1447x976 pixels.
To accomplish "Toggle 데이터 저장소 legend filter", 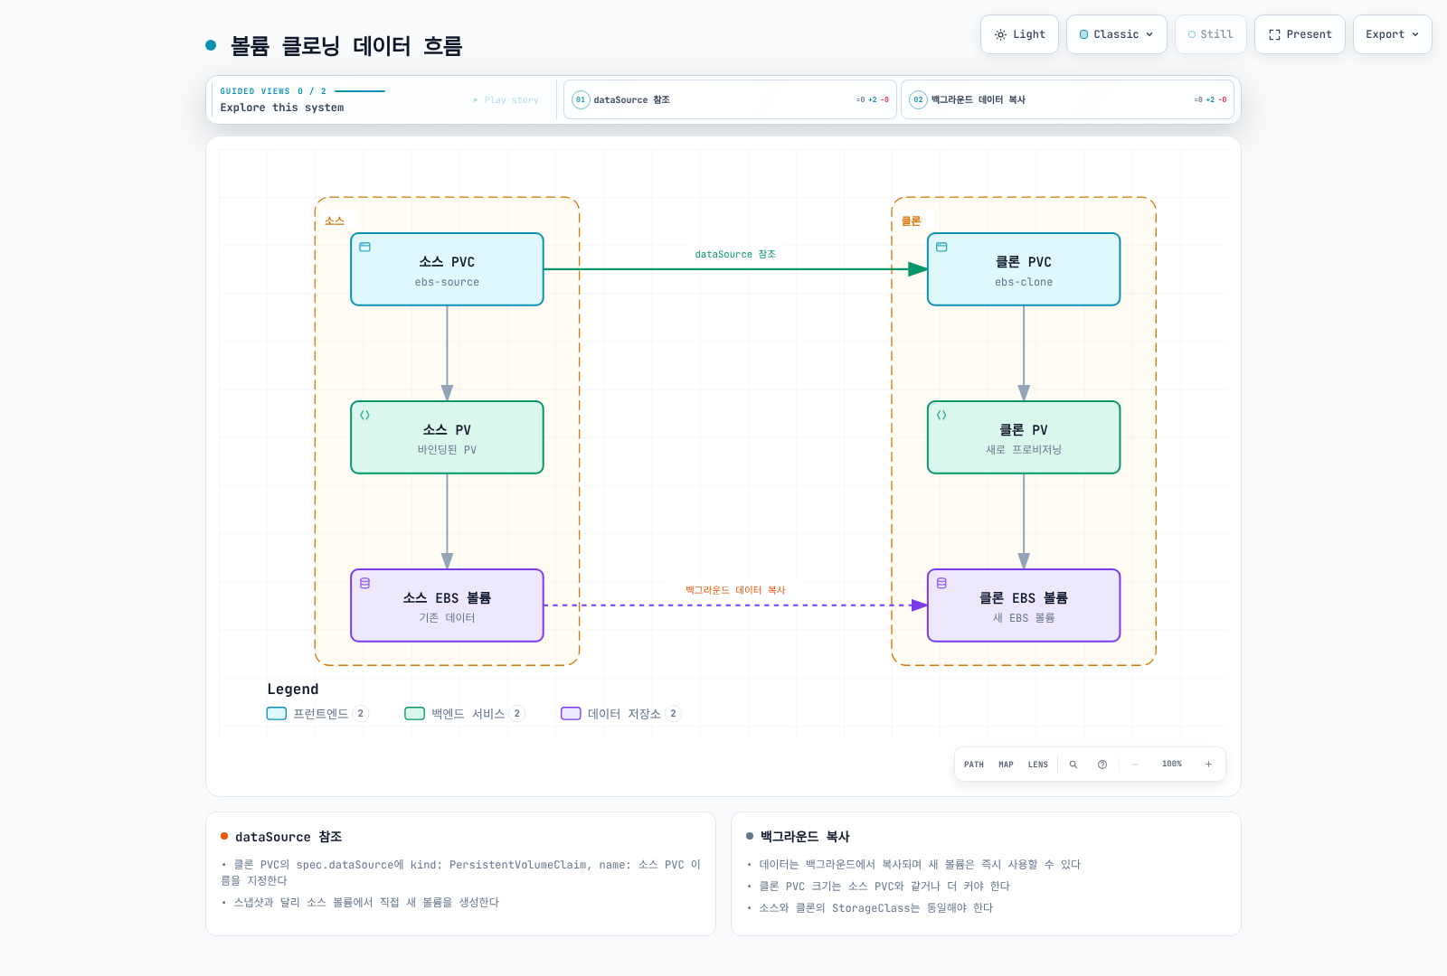I will (620, 713).
